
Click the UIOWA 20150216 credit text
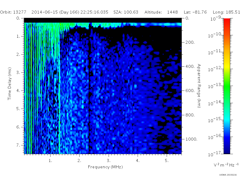[228, 175]
